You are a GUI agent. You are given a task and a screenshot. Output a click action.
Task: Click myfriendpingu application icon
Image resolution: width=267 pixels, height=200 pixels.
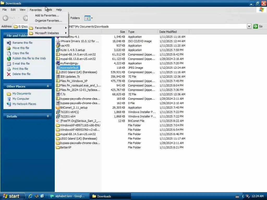pyautogui.click(x=58, y=63)
